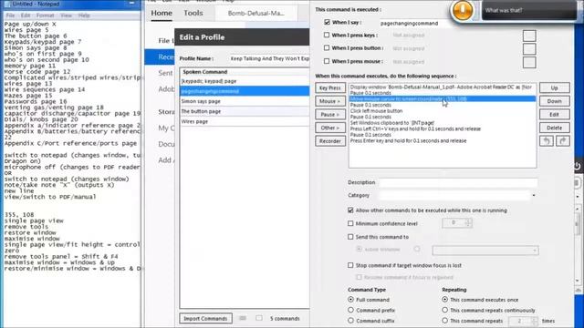Select 'Press Left Ctrl+V keys' action row
Viewport: 584px width, 328px height.
(443, 128)
